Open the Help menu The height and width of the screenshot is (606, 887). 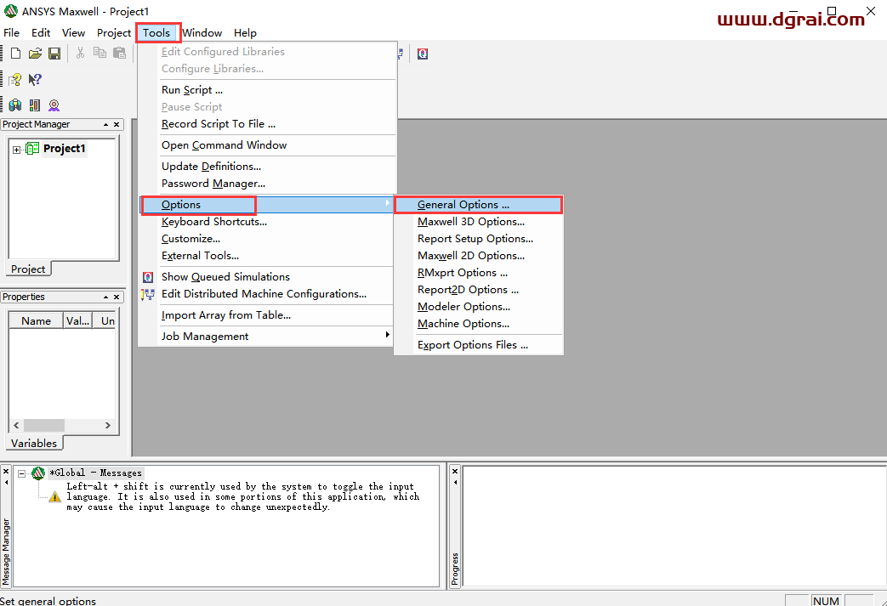[245, 33]
